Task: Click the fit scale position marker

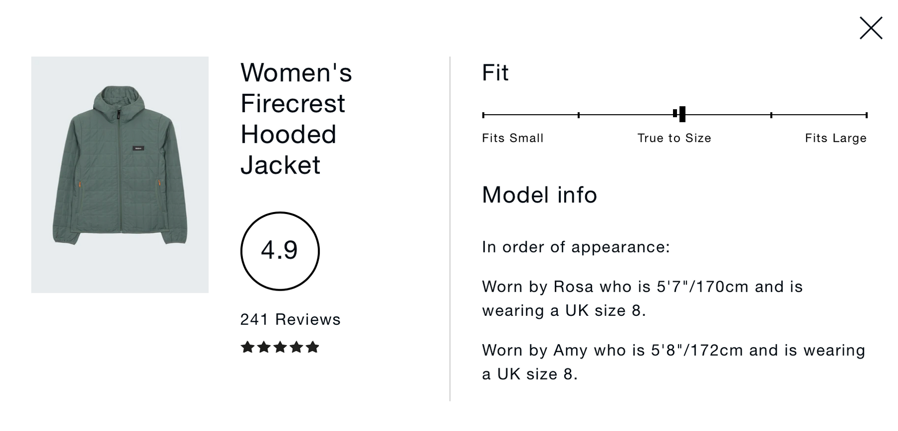Action: pyautogui.click(x=681, y=114)
